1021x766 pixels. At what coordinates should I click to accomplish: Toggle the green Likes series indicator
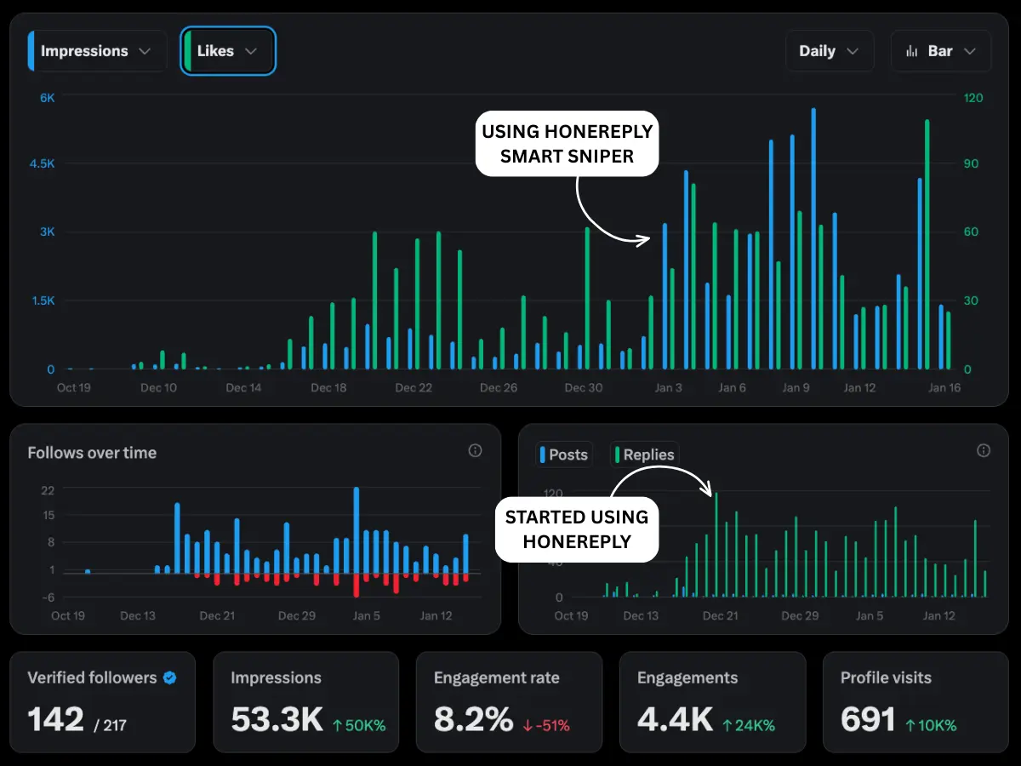click(x=189, y=50)
